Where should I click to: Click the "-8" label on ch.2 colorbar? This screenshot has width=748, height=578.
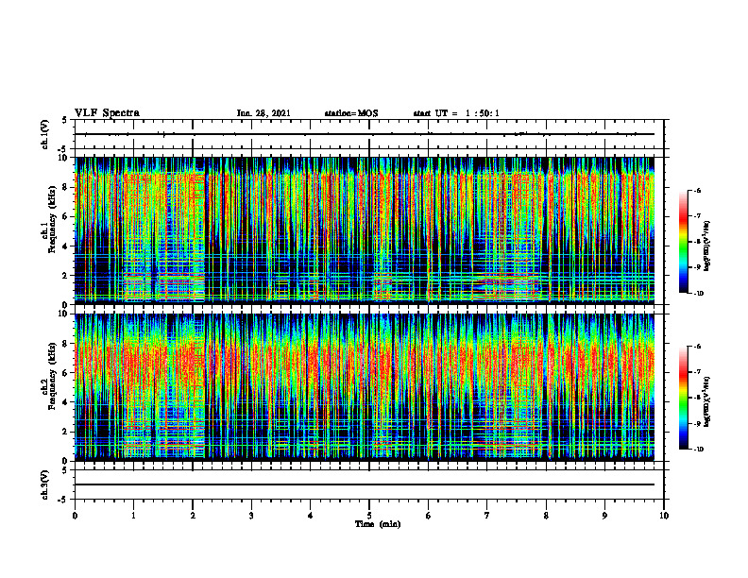point(697,398)
